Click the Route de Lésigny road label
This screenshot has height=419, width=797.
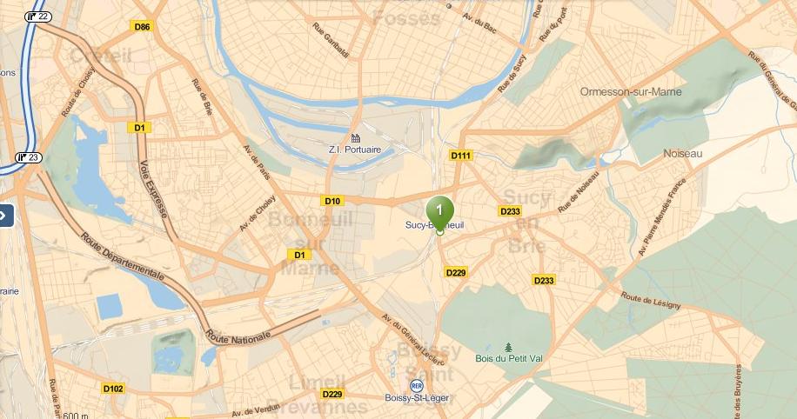pyautogui.click(x=650, y=301)
